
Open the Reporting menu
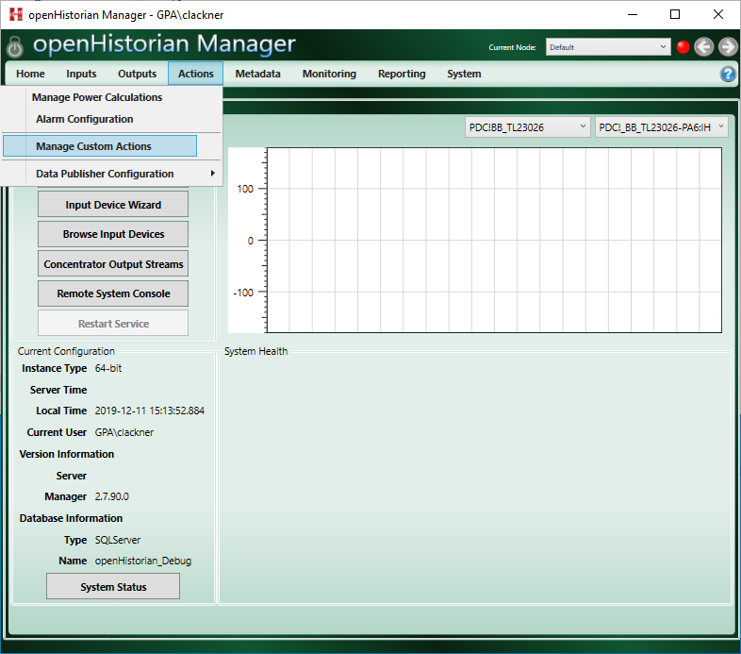point(402,74)
